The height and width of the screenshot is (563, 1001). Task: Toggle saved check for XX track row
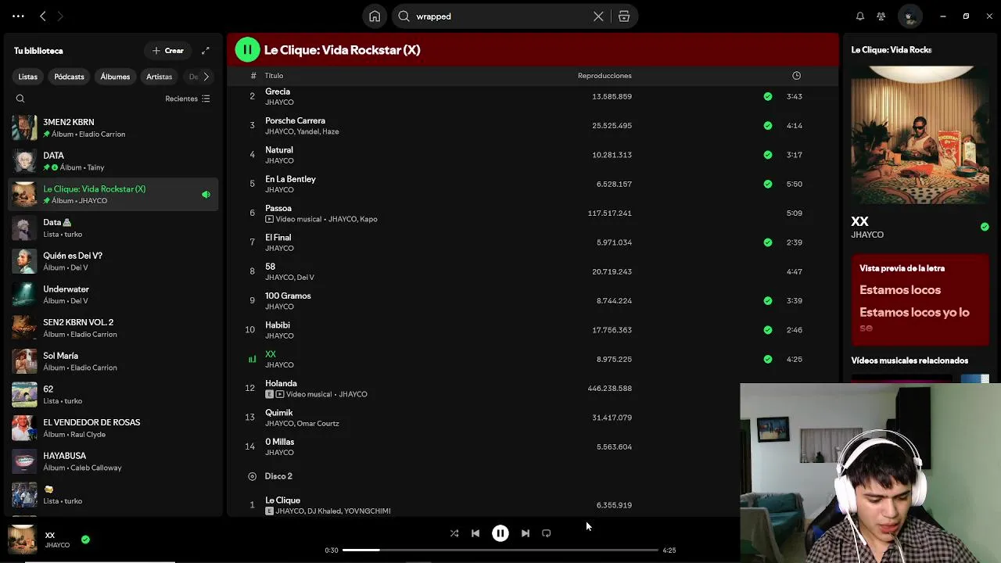pyautogui.click(x=768, y=359)
